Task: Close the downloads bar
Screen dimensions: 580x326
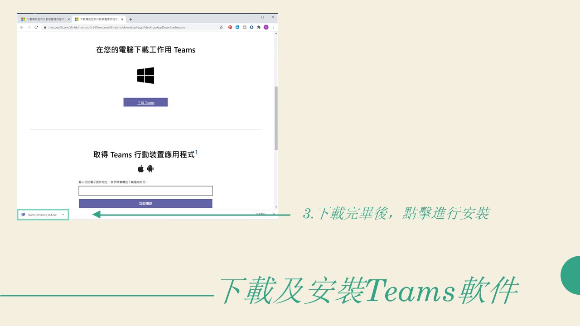Action: (274, 214)
